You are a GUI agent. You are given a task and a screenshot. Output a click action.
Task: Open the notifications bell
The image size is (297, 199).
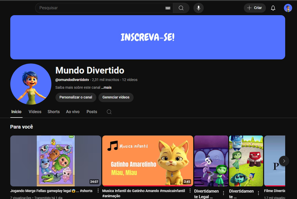tap(273, 8)
